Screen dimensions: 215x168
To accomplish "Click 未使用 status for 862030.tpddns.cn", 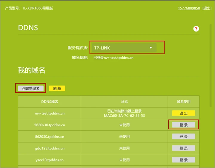I will coord(124,136).
